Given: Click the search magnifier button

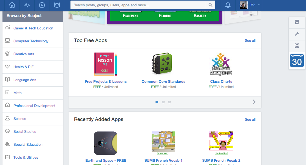Looking at the screenshot, I should (210, 5).
